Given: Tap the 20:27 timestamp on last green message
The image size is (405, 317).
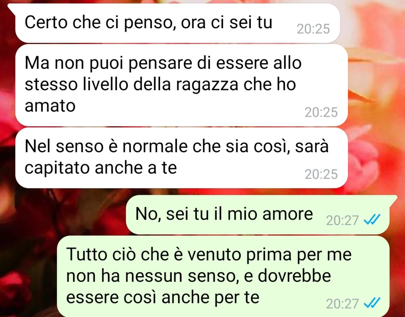Looking at the screenshot, I should coord(342,303).
